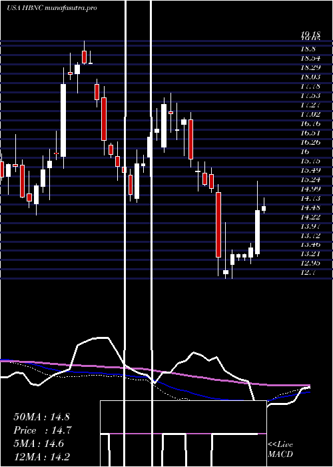This screenshot has width=333, height=467.
Task: Click the last small white candle near 14.48
Action: coord(264,208)
